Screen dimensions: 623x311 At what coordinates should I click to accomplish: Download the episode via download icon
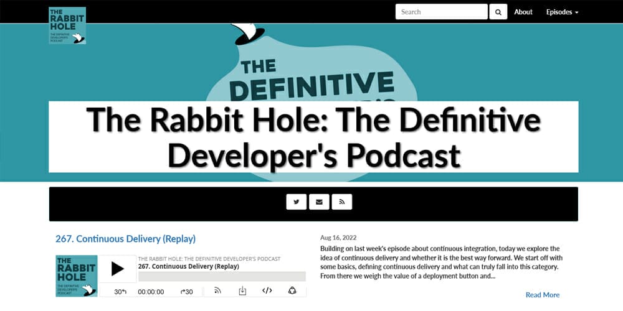(x=242, y=290)
